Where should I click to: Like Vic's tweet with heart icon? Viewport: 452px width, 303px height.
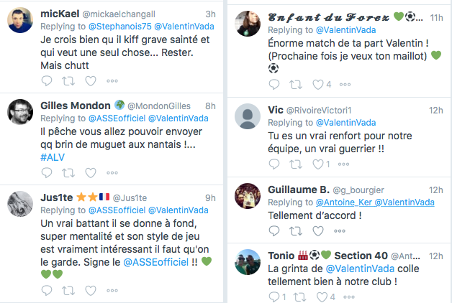(319, 164)
